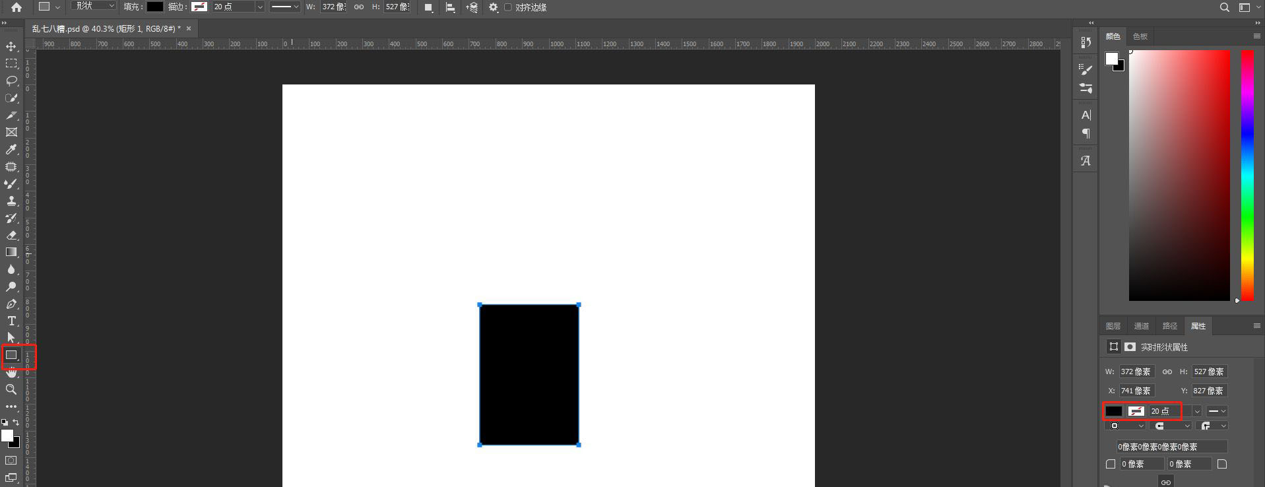Viewport: 1265px width, 487px height.
Task: Select the Zoom tool in toolbar
Action: click(11, 389)
